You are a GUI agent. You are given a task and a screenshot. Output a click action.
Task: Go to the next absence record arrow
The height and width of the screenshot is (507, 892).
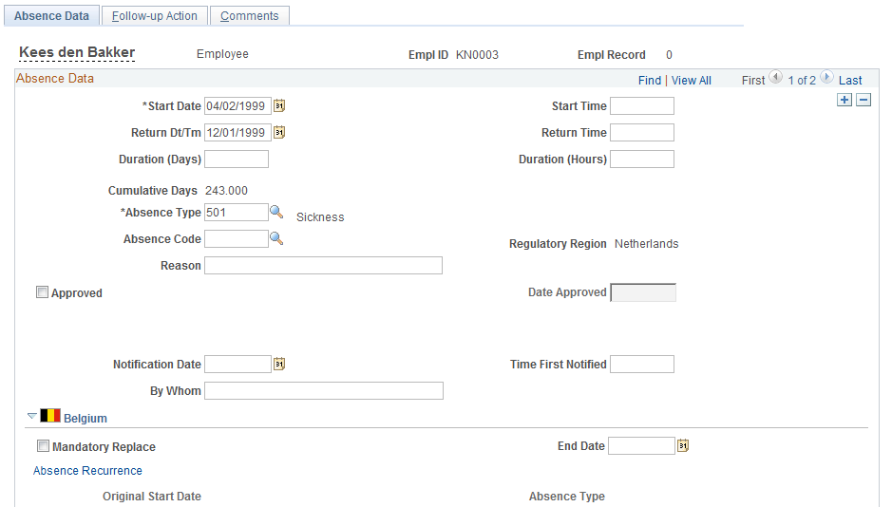tap(826, 77)
